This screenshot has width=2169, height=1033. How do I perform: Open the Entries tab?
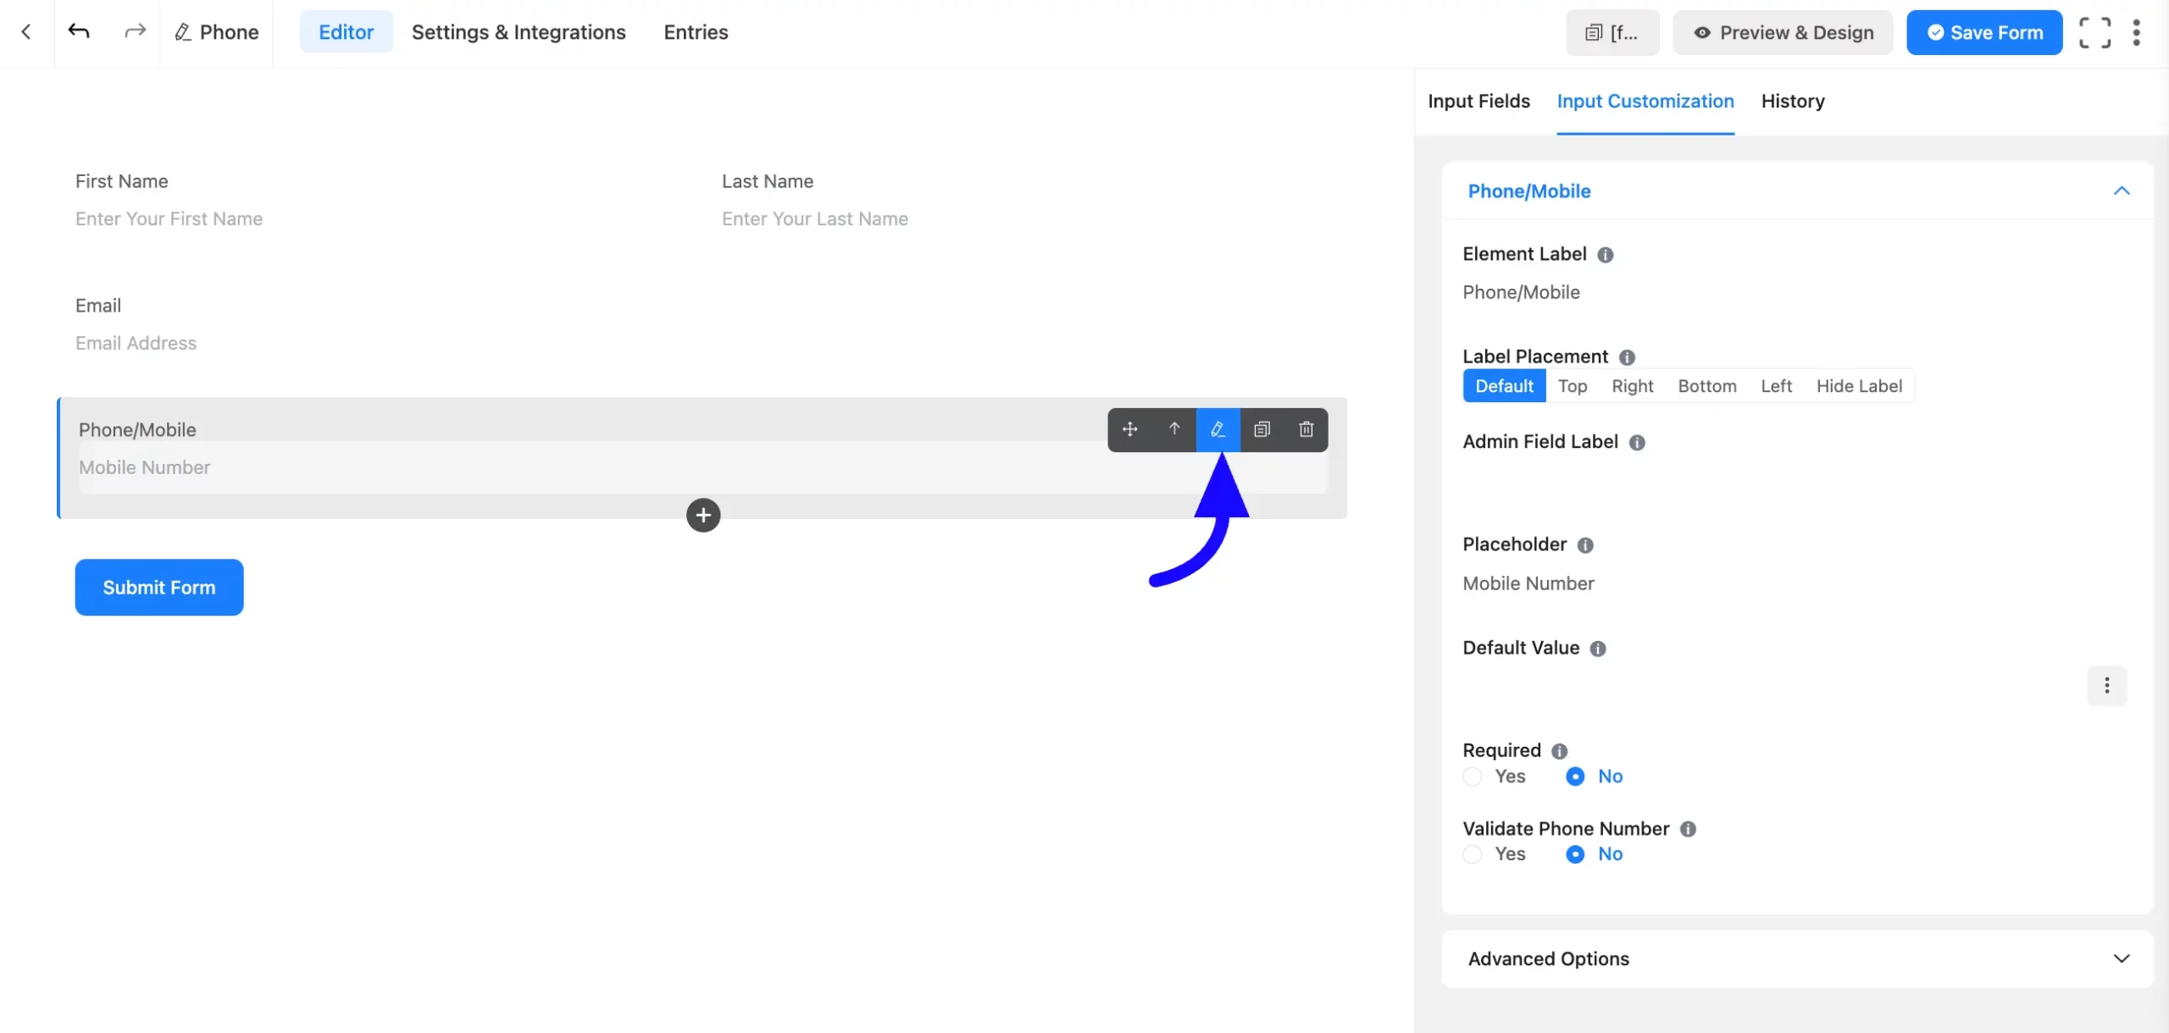[695, 32]
